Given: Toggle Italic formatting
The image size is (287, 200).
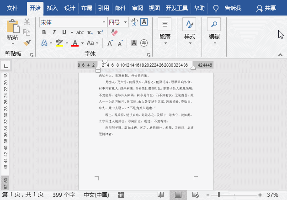Looking at the screenshot, I should click(x=54, y=32).
